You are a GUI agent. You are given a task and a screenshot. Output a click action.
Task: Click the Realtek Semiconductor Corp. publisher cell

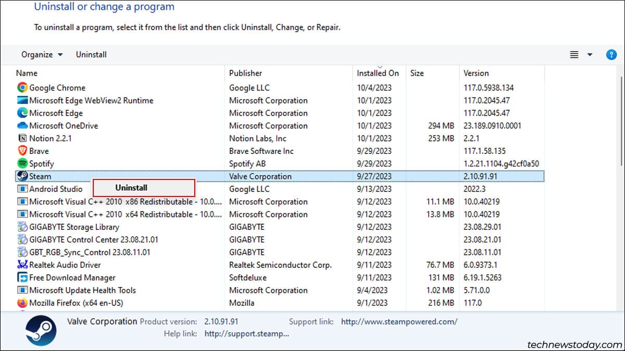[x=280, y=265]
